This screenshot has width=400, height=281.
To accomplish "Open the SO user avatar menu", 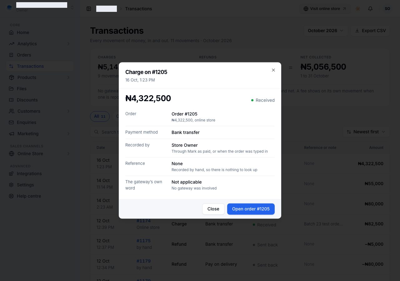I will tap(387, 9).
